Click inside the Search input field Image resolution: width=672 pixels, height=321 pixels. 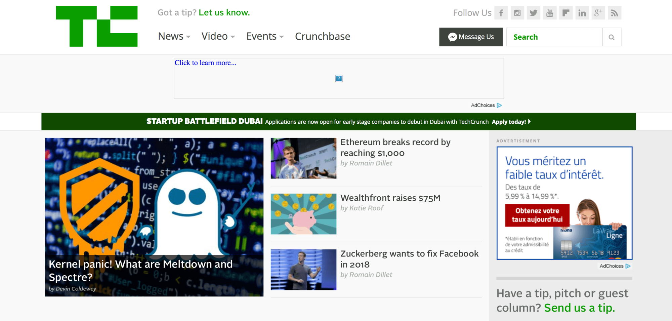pyautogui.click(x=554, y=37)
